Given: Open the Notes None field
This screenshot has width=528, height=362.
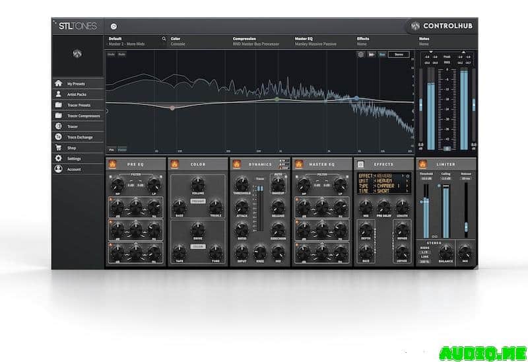Looking at the screenshot, I should [x=447, y=42].
